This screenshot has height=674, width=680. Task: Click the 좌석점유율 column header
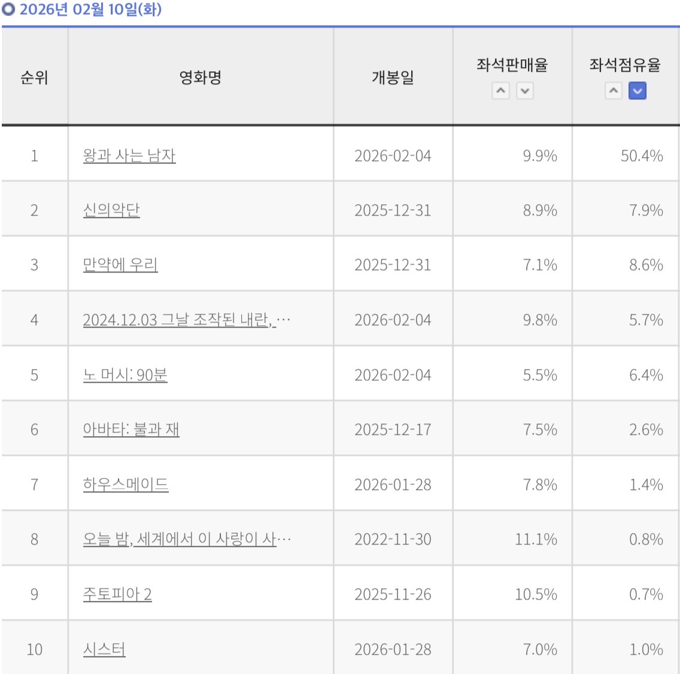pos(625,65)
